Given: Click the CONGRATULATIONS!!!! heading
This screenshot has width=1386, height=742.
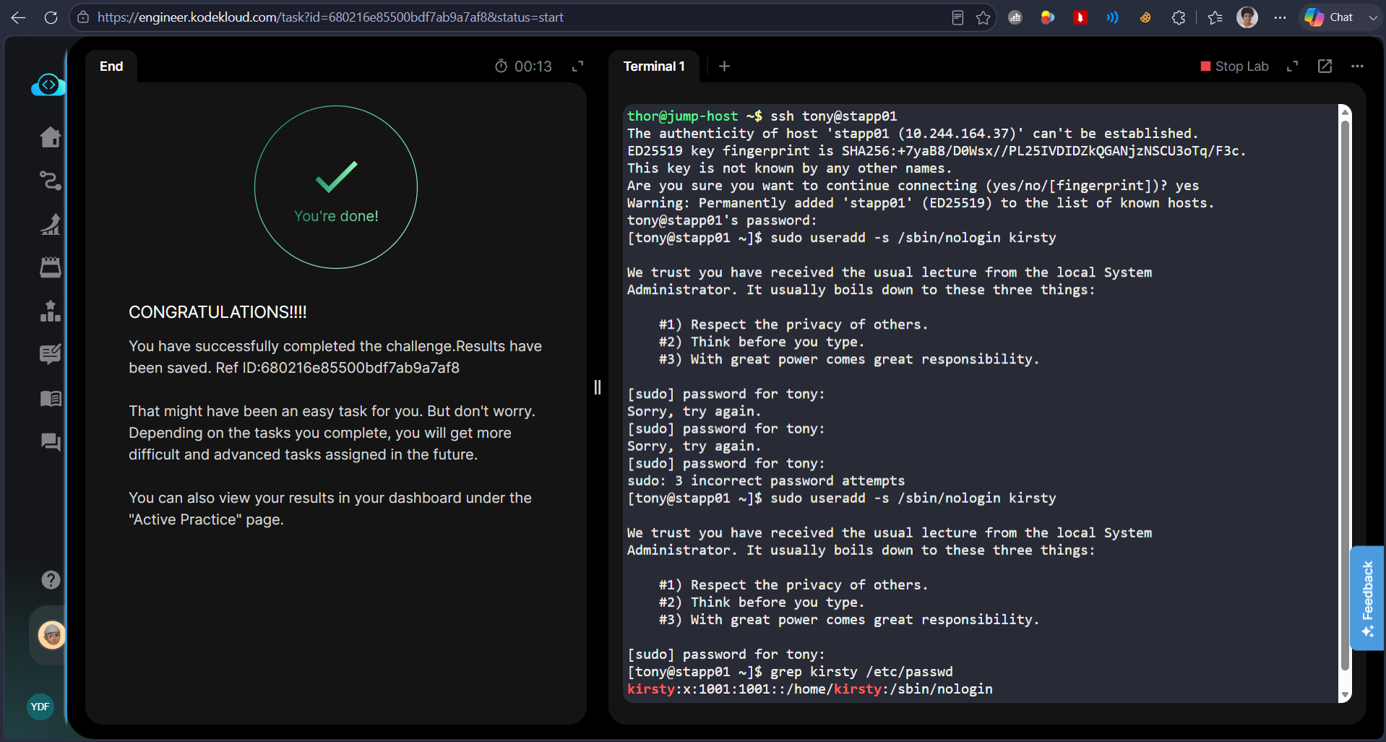Looking at the screenshot, I should (x=218, y=312).
